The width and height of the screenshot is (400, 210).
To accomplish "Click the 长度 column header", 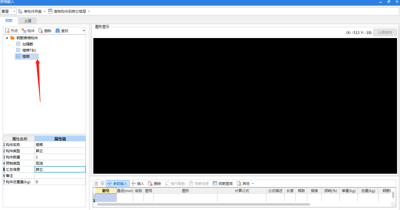I will pos(290,191).
